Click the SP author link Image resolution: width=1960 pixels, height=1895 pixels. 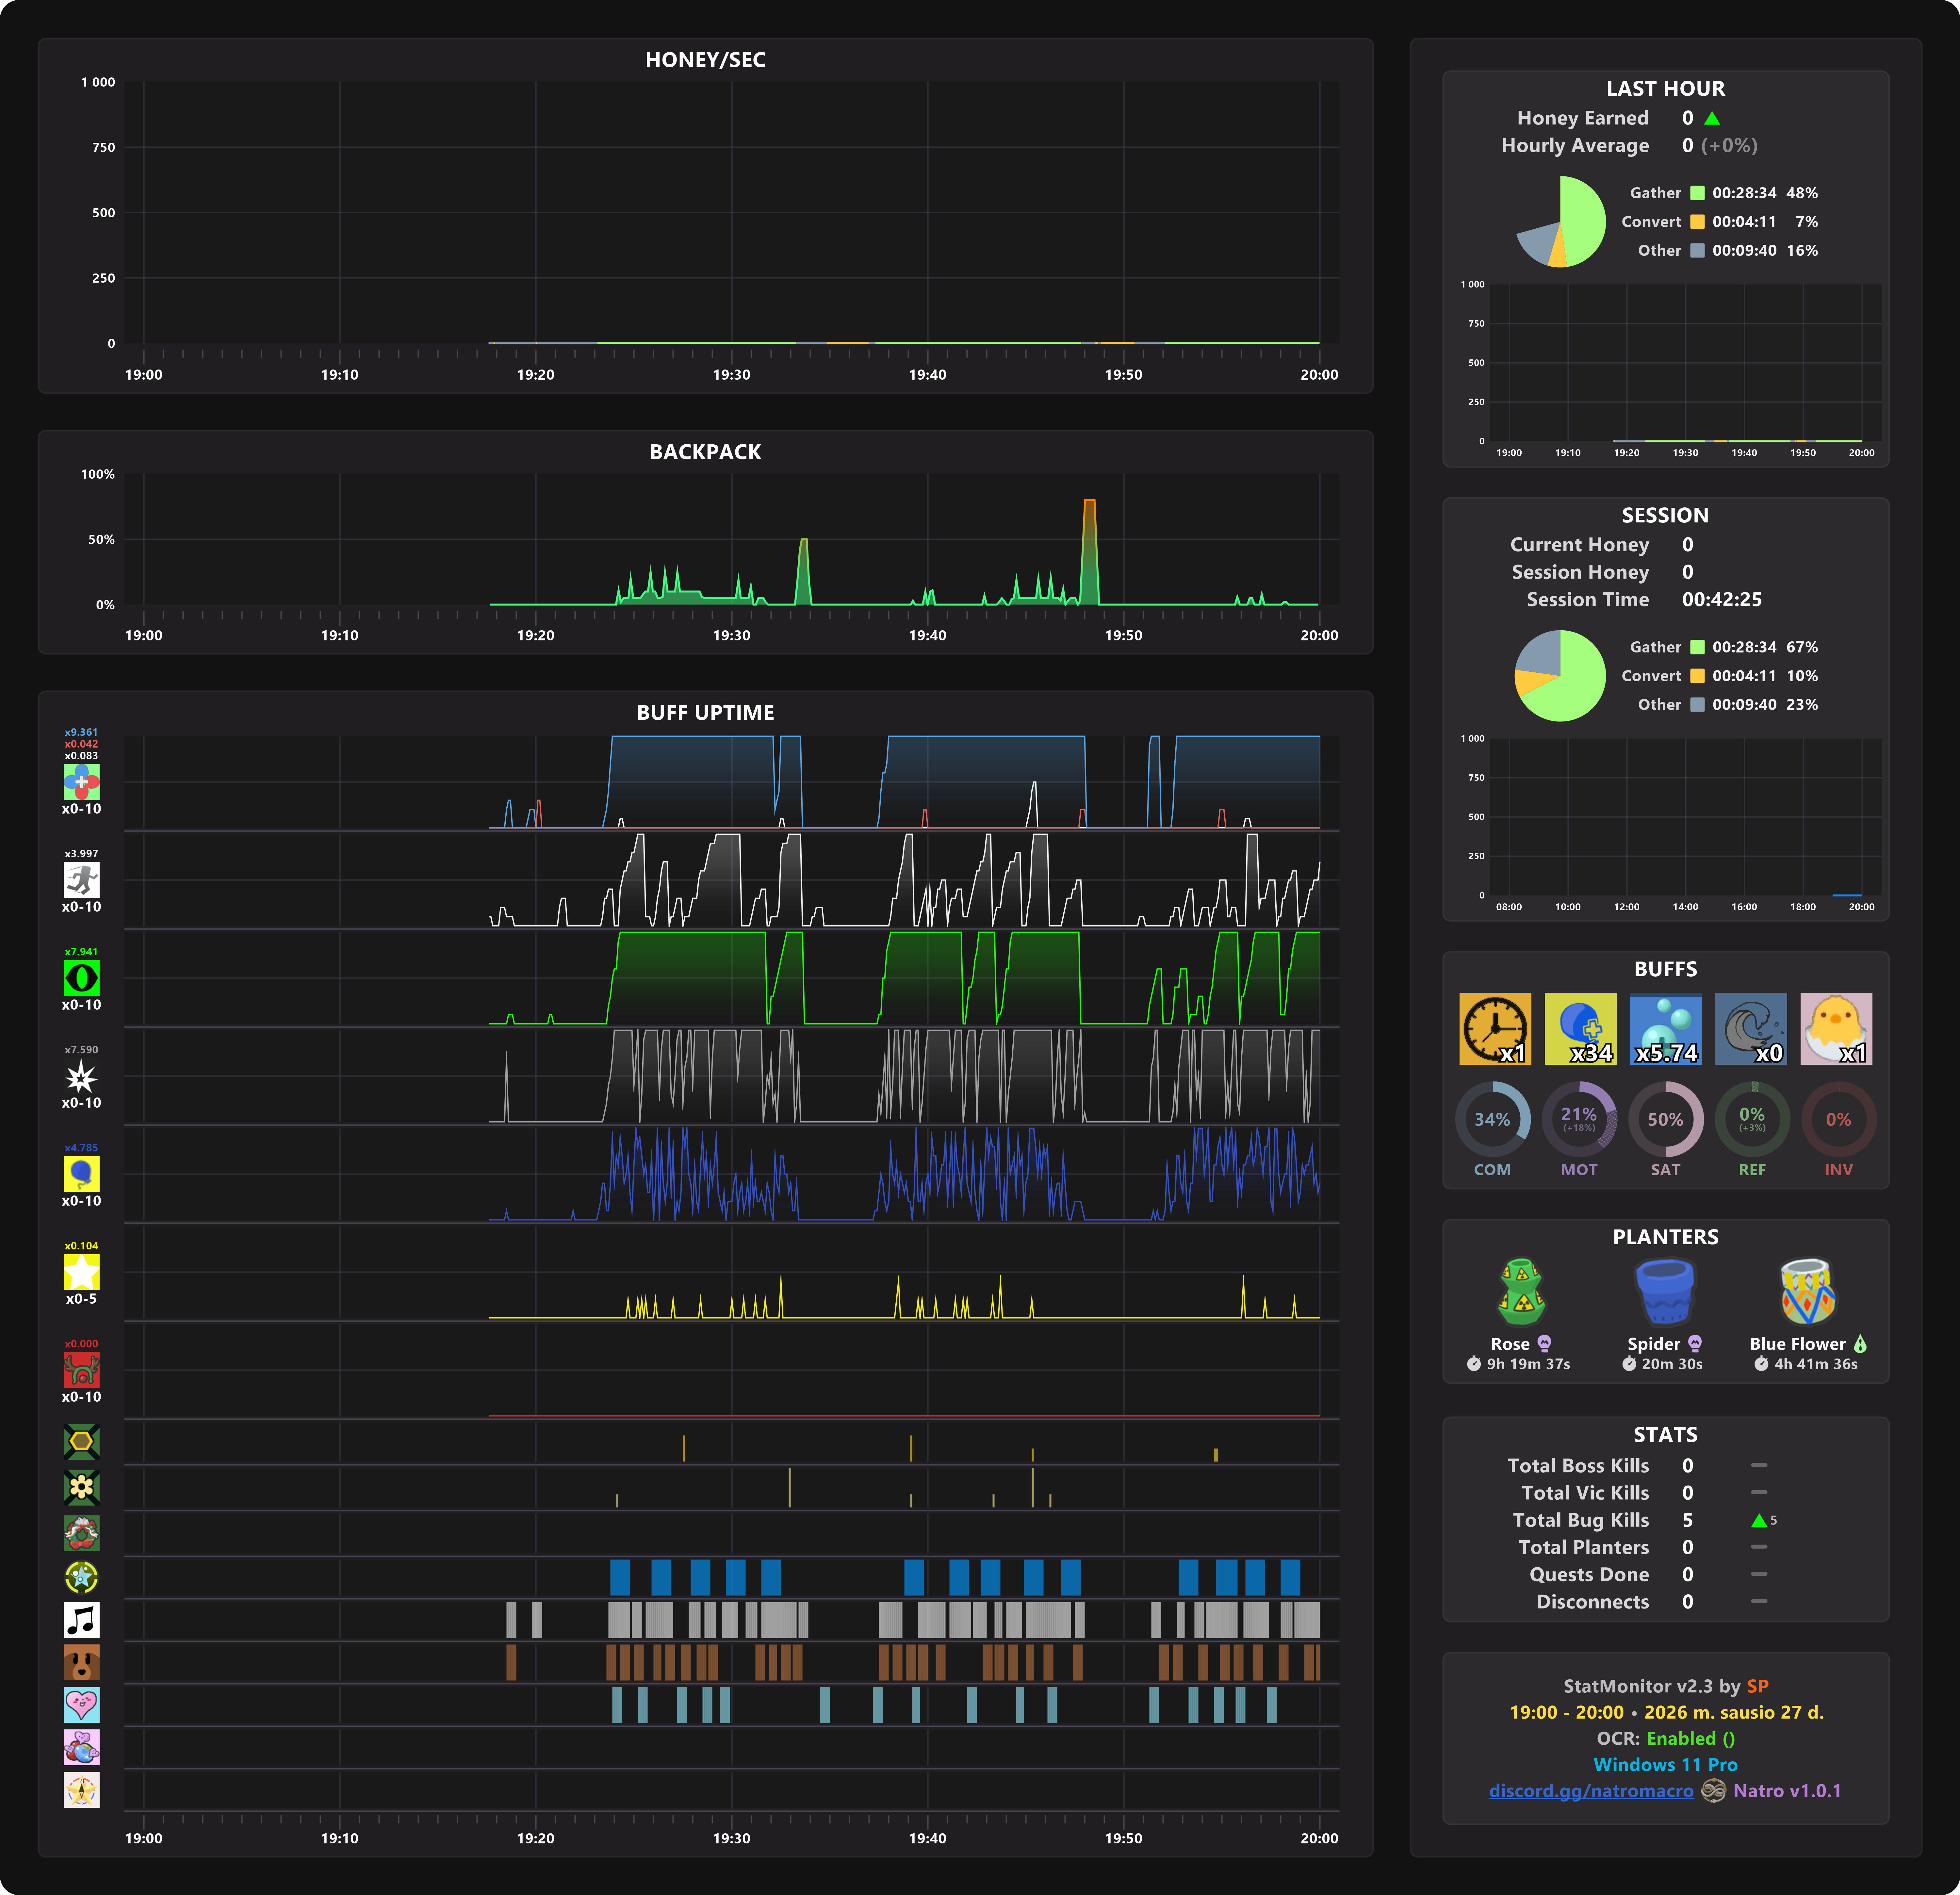(1757, 1686)
